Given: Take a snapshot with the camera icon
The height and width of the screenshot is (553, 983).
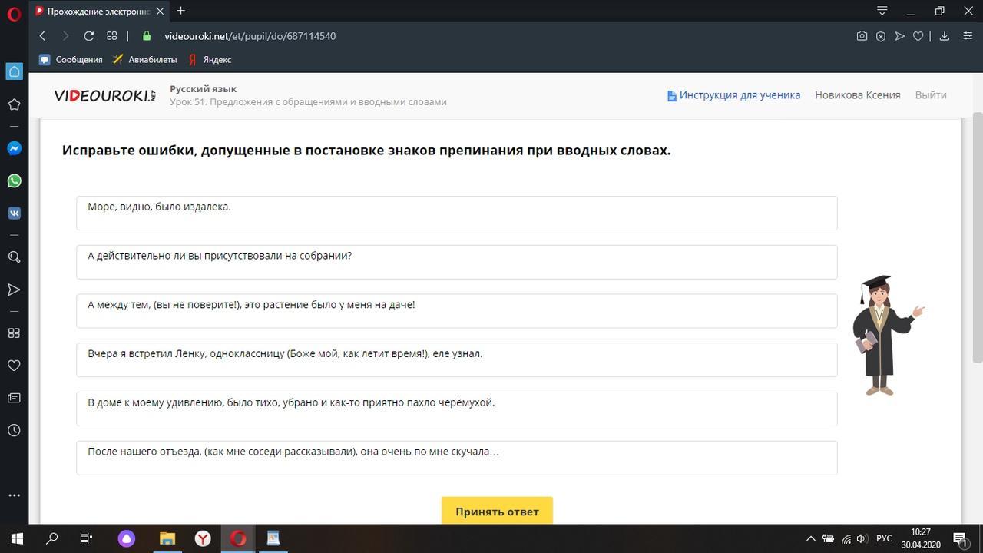Looking at the screenshot, I should tap(862, 36).
